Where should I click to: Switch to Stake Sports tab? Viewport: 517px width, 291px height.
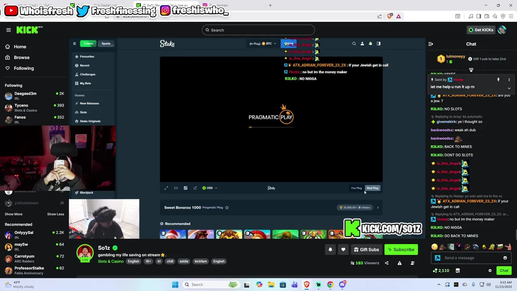[x=106, y=44]
